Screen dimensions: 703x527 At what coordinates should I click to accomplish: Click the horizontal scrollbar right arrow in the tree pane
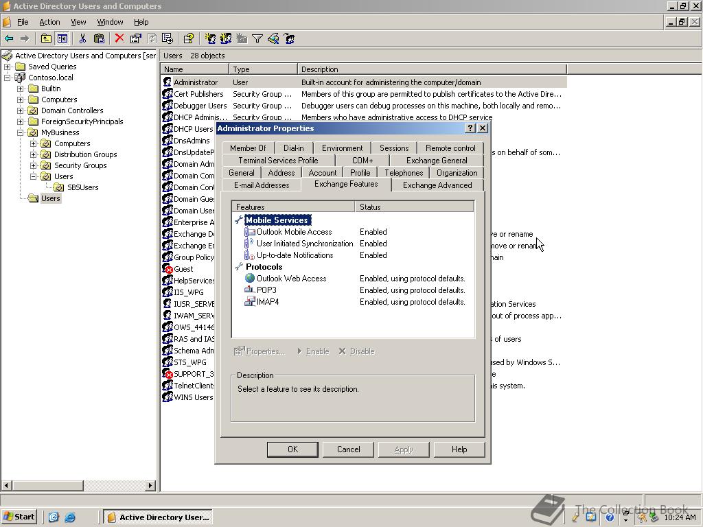150,485
